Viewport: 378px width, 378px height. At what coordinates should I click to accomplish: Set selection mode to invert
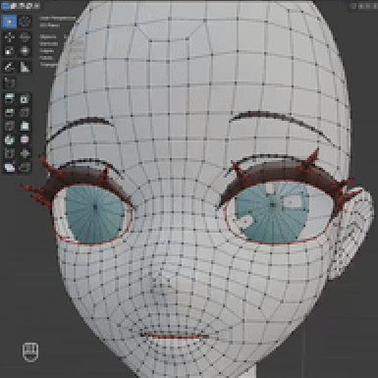tap(28, 6)
